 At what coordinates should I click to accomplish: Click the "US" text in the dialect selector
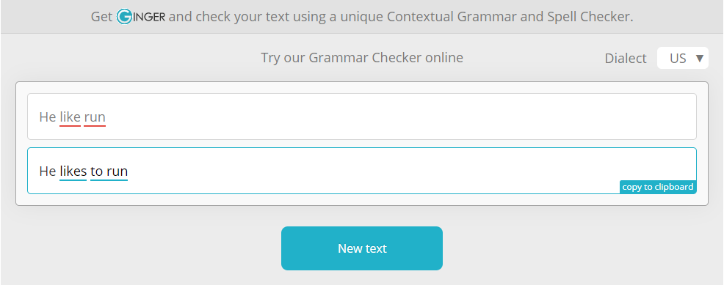678,59
